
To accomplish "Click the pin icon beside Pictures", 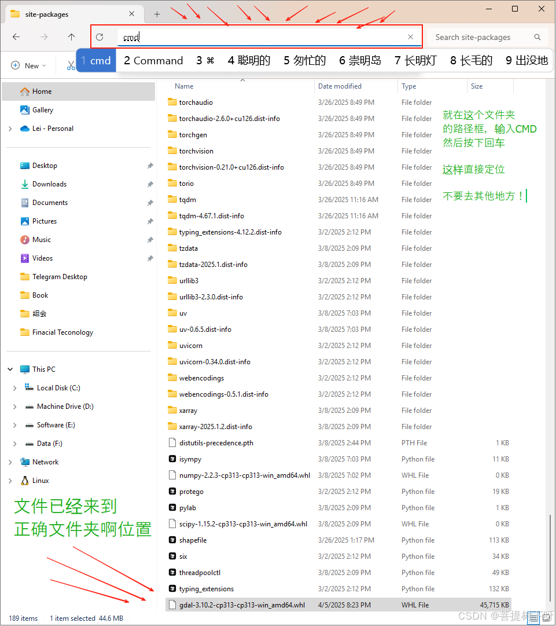I will (x=150, y=221).
